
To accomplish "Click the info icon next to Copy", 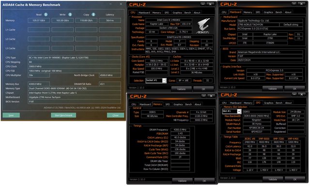I will (x=93, y=14).
